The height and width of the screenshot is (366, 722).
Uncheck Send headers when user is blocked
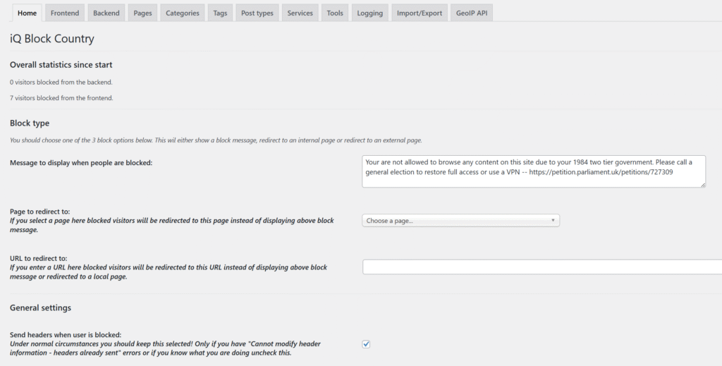pyautogui.click(x=366, y=344)
